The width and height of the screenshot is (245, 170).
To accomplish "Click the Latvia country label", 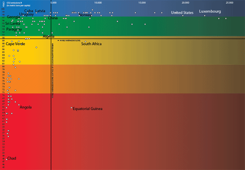I will coord(40,11).
